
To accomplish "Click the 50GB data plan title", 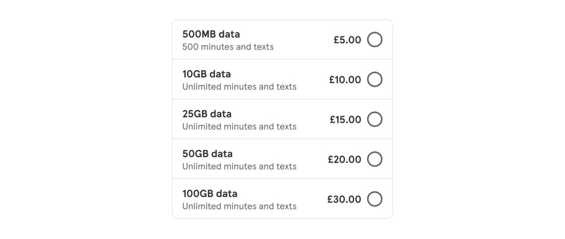I will pos(207,154).
